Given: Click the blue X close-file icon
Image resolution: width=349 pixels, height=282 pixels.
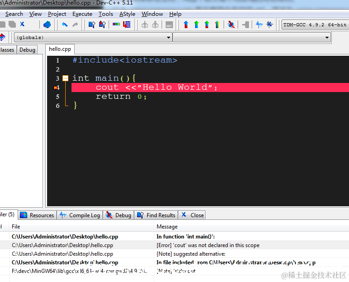Looking at the screenshot, I should pyautogui.click(x=22, y=24).
